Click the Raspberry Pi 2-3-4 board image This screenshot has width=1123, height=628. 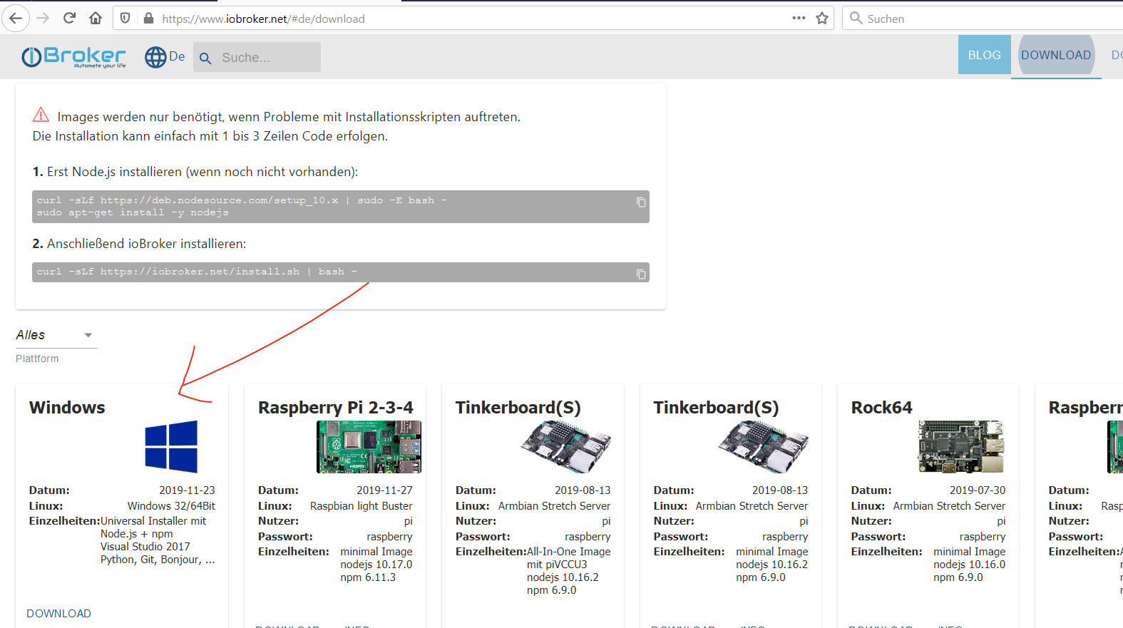point(369,447)
